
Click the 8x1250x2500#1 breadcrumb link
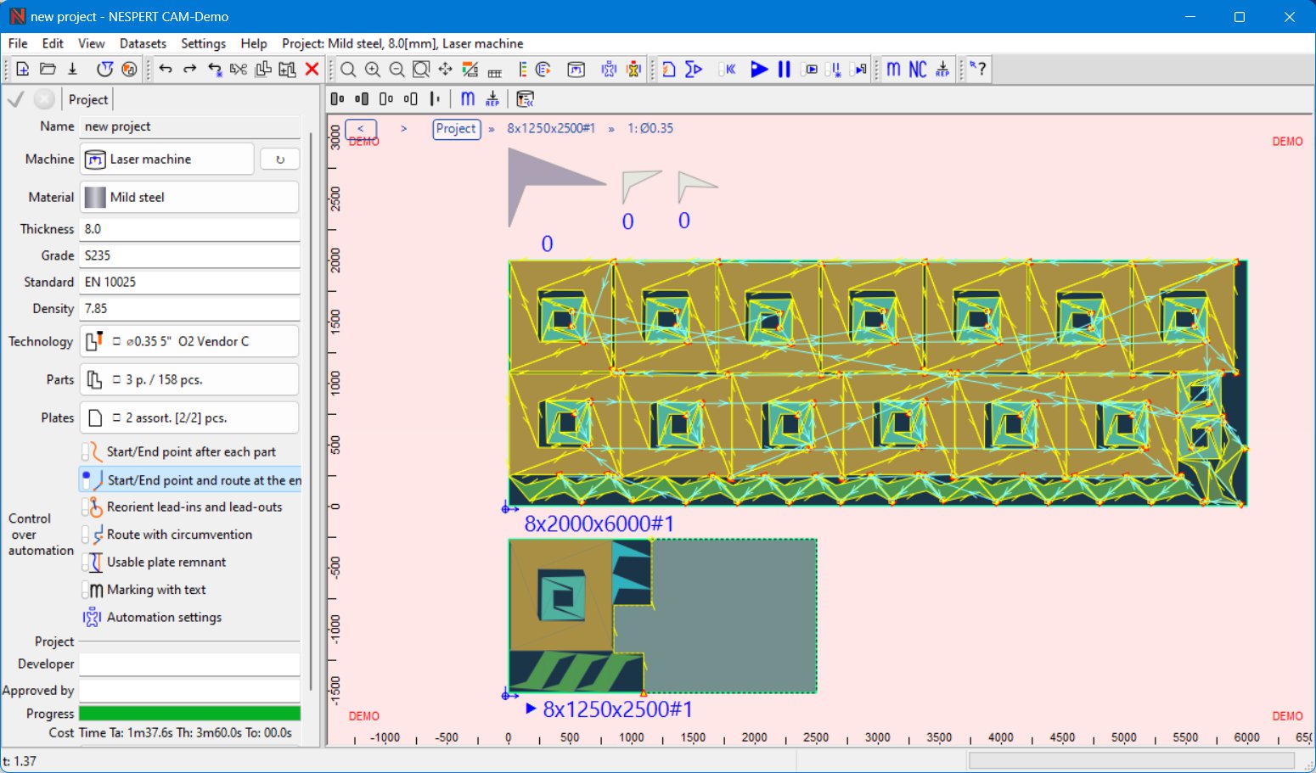551,128
